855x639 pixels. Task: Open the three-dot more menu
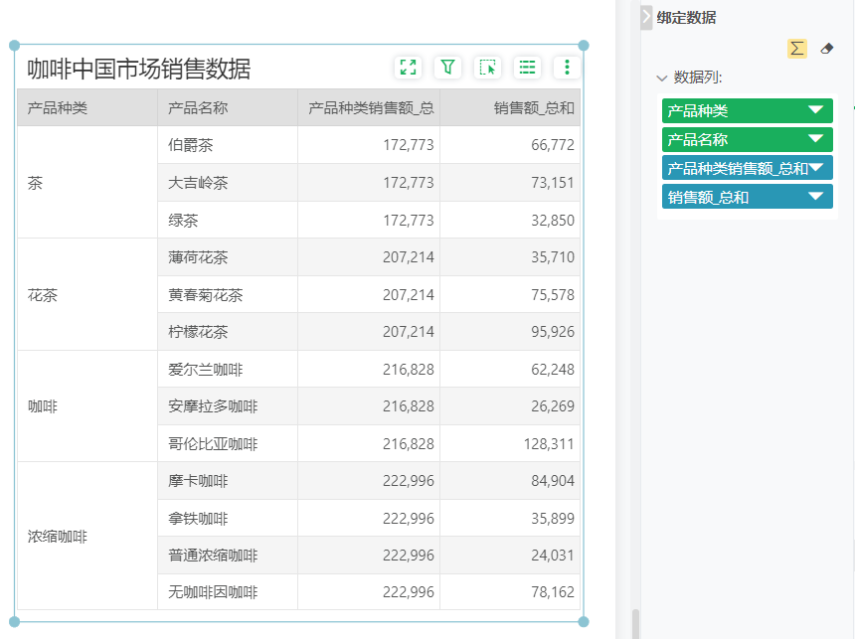567,68
